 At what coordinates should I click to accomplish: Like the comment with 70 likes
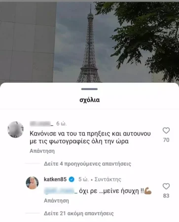(166, 131)
